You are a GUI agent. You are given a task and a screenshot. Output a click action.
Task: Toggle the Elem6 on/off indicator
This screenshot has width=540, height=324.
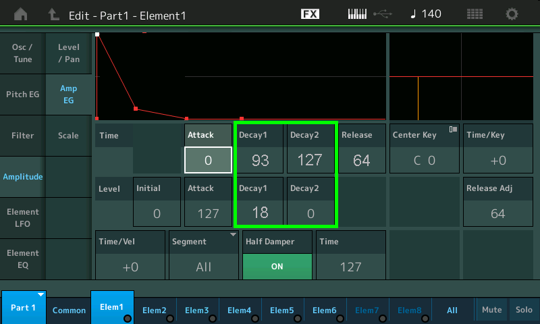pos(340,319)
